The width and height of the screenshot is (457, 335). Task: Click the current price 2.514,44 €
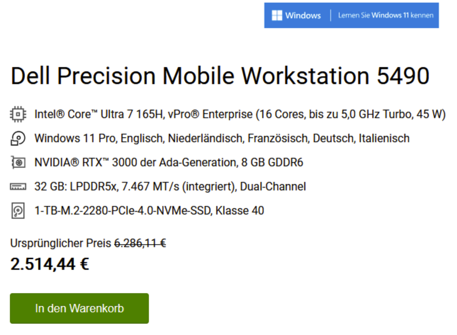tap(50, 264)
